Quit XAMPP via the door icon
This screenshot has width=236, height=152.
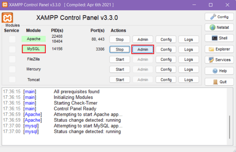coord(215,82)
